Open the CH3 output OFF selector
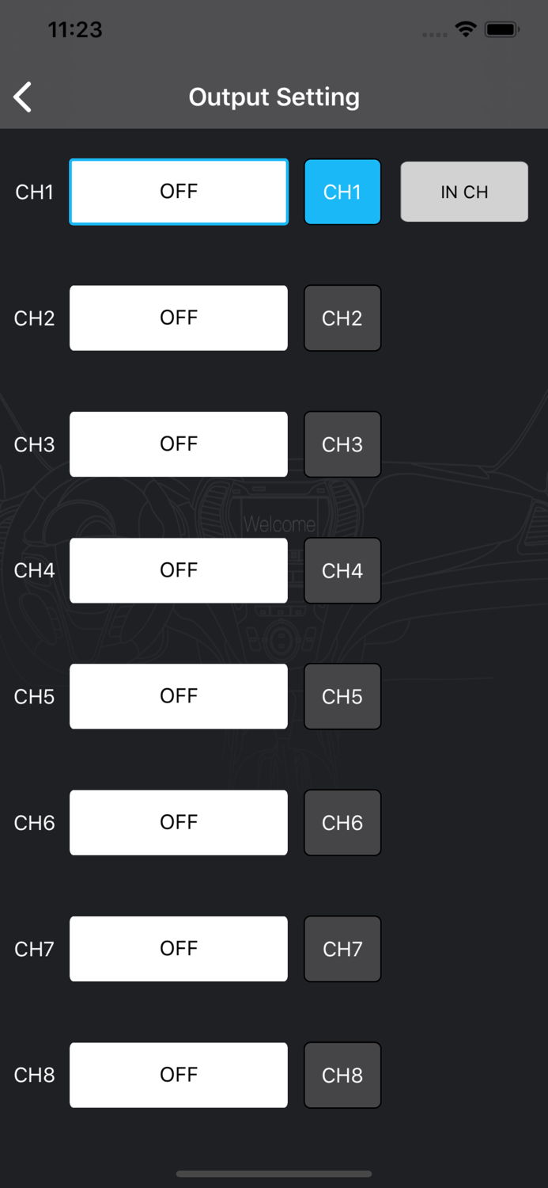 click(179, 444)
